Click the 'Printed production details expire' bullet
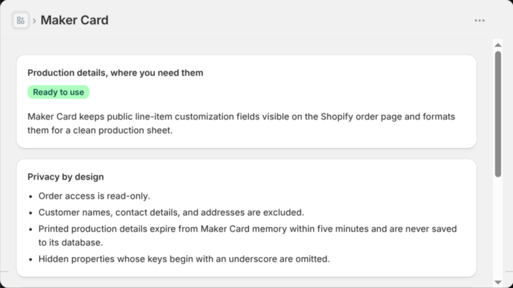The width and height of the screenshot is (513, 288). 248,236
